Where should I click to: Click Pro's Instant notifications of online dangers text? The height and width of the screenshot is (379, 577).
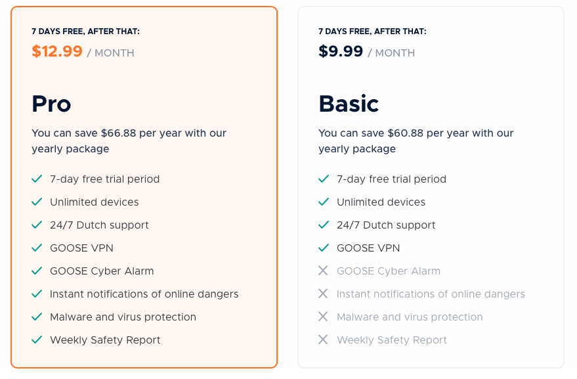coord(144,294)
